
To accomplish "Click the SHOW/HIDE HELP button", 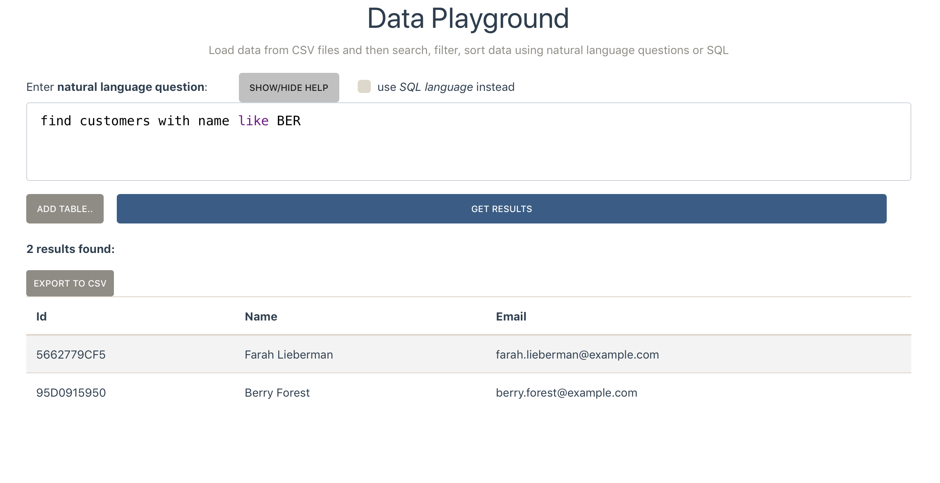I will click(289, 87).
